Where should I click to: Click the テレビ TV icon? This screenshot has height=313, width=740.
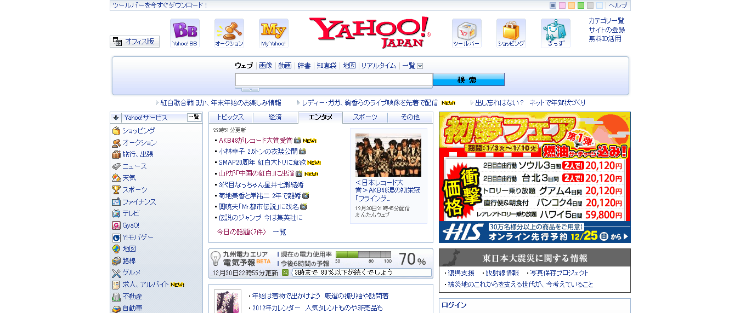[116, 213]
